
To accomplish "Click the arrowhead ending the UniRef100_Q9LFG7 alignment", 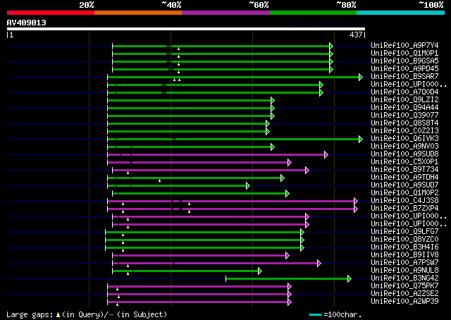I will (302, 232).
